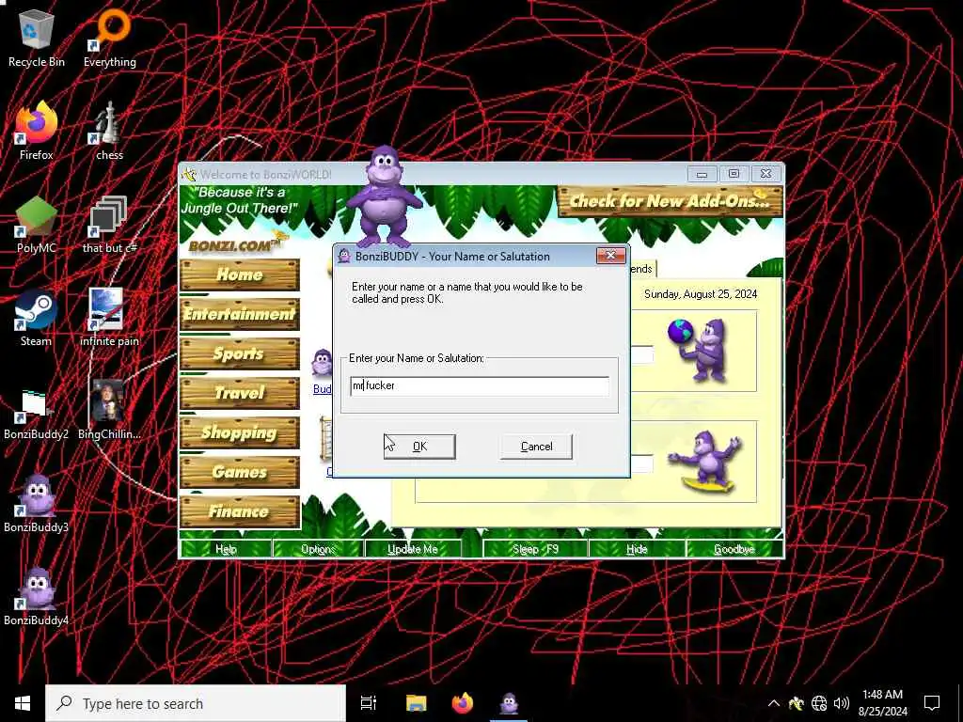963x722 pixels.
Task: Click the Check for New Add-Ons banner
Action: (670, 201)
